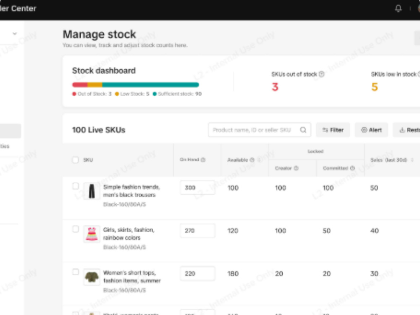420x315 pixels.
Task: Open women's short tops thumbnail
Action: [92, 277]
